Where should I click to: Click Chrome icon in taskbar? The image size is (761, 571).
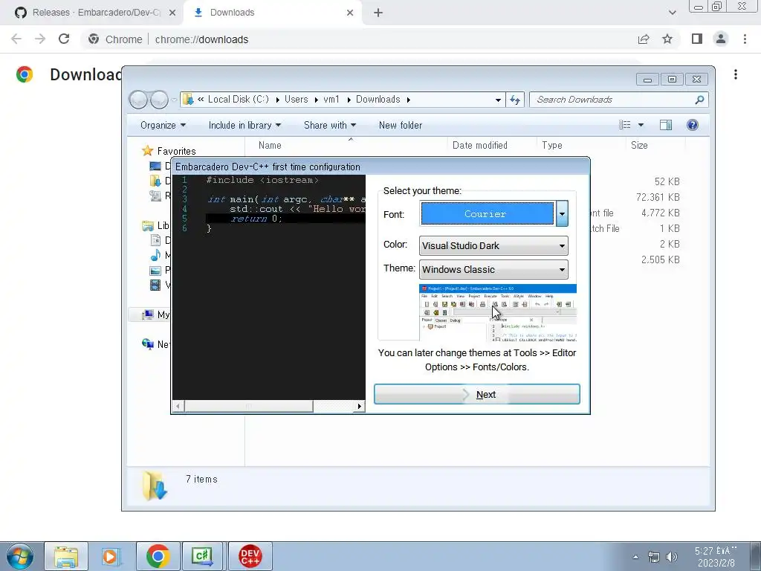tap(158, 556)
